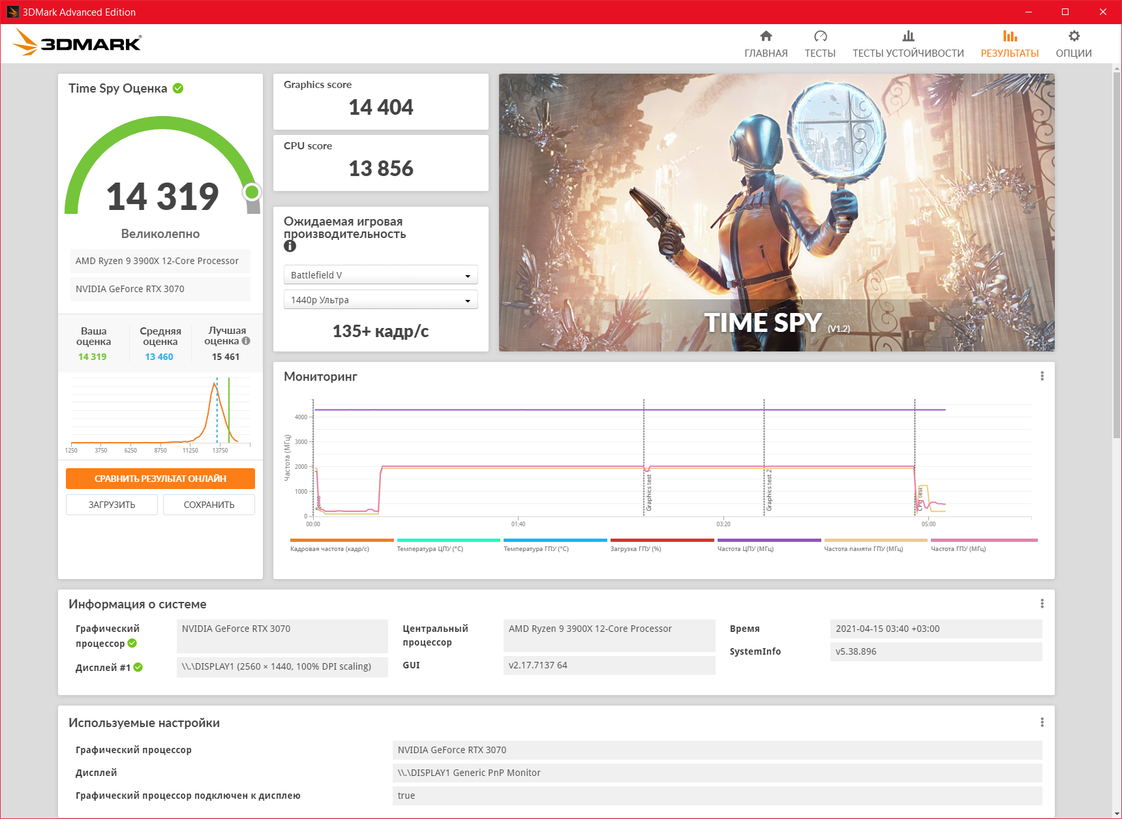Click the Graphics test 2 marker in chart
Viewport: 1122px width, 819px height.
(769, 490)
